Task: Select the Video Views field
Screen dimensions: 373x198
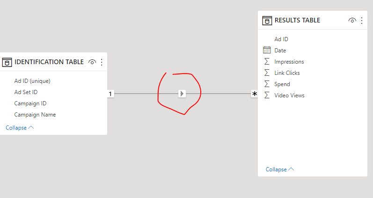Action: click(x=289, y=95)
